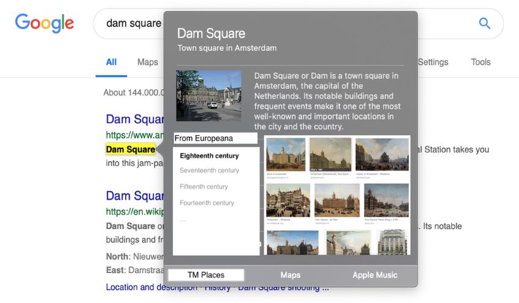The height and width of the screenshot is (303, 519).
Task: Open first image in the bottom row
Action: tap(292, 243)
